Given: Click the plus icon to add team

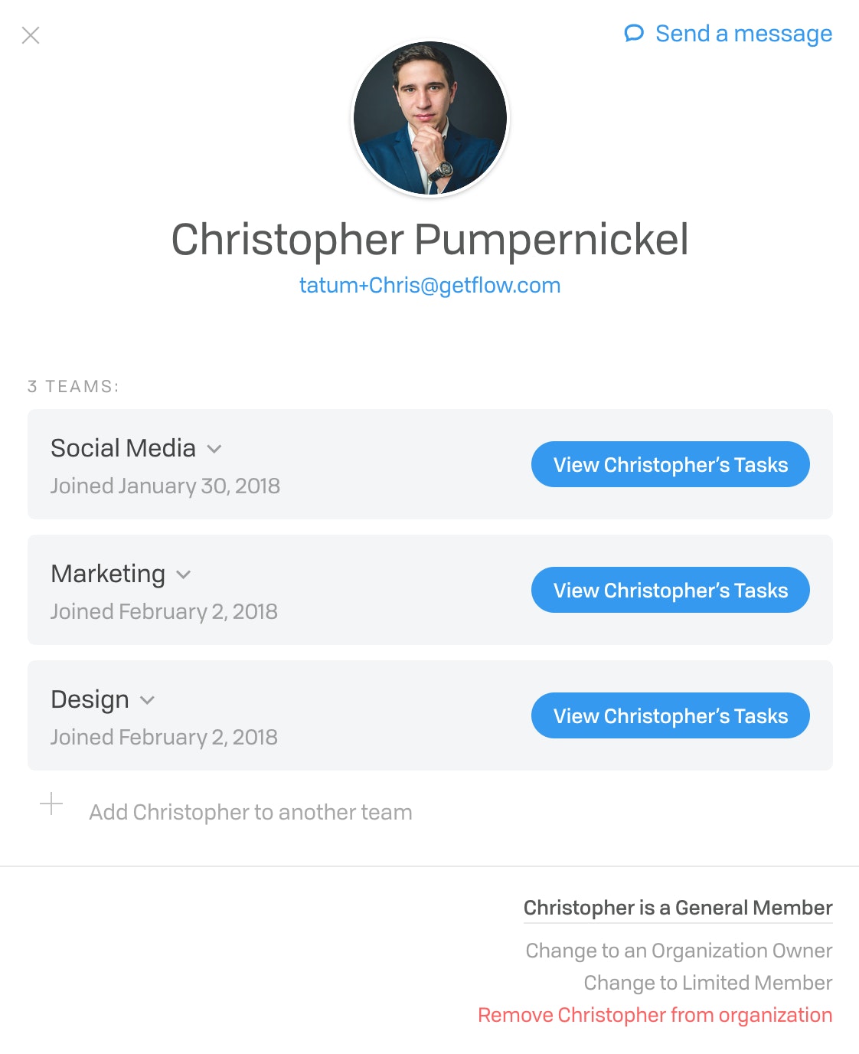Looking at the screenshot, I should [x=51, y=804].
